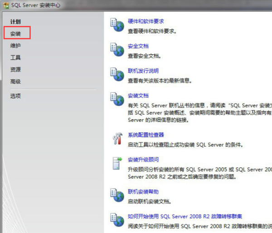Image resolution: width=272 pixels, height=233 pixels.
Task: Click the description 启动联机安装文档。
Action: pos(150,201)
